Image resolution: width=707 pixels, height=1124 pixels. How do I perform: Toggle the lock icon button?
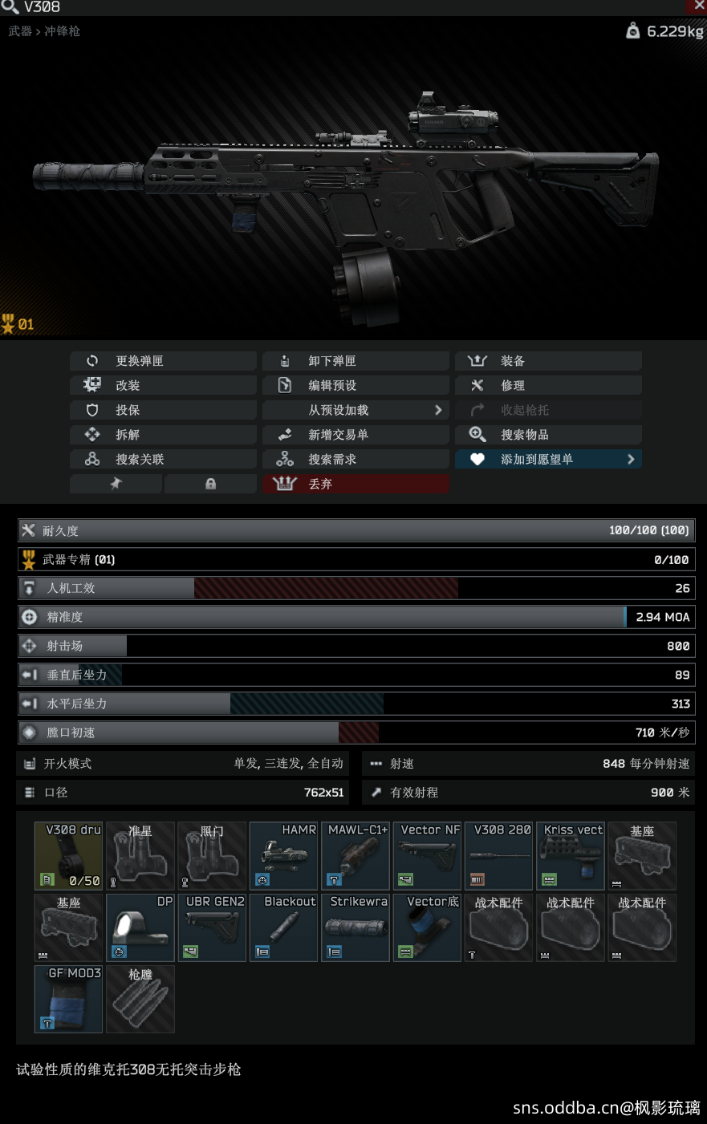pos(210,484)
